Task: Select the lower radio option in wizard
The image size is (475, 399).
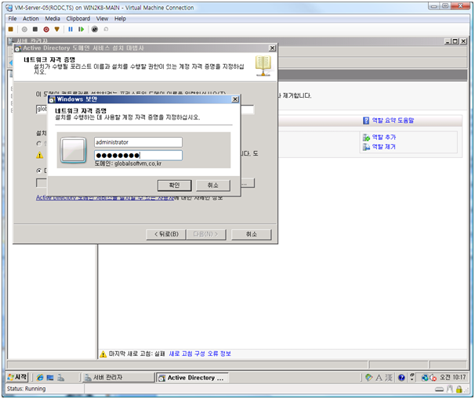Action: coord(38,171)
